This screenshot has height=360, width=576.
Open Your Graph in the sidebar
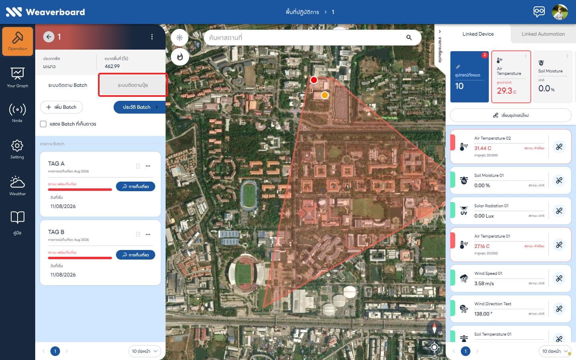(x=18, y=78)
